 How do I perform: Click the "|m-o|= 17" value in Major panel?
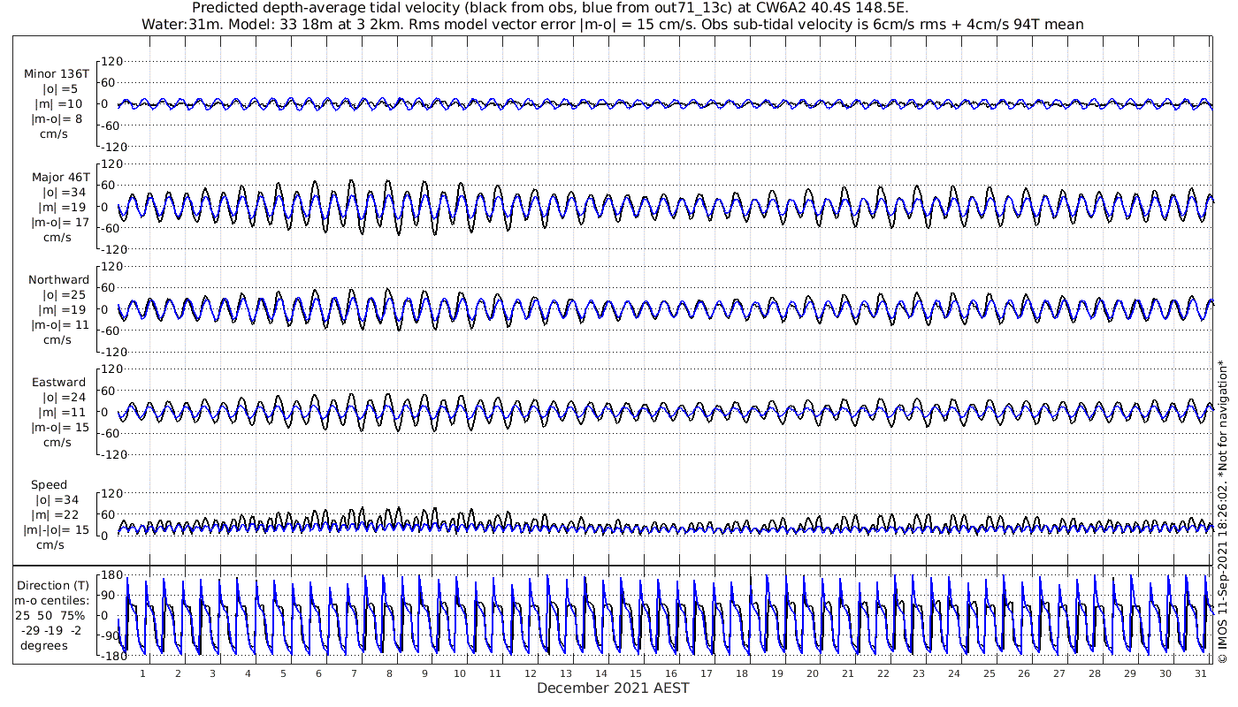click(x=59, y=222)
